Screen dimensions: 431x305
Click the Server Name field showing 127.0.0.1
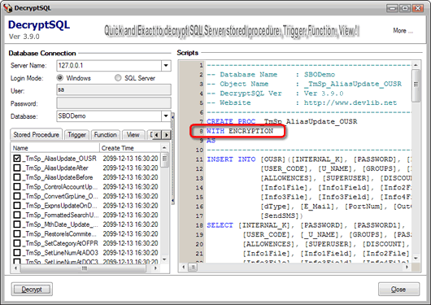(x=109, y=65)
